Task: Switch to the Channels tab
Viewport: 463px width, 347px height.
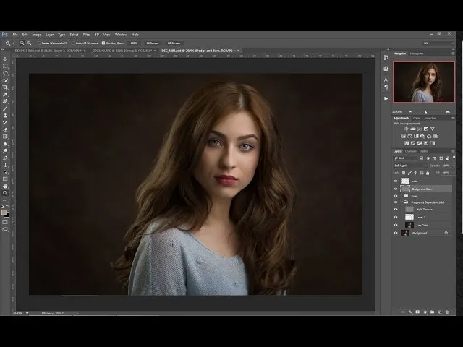Action: [x=411, y=151]
